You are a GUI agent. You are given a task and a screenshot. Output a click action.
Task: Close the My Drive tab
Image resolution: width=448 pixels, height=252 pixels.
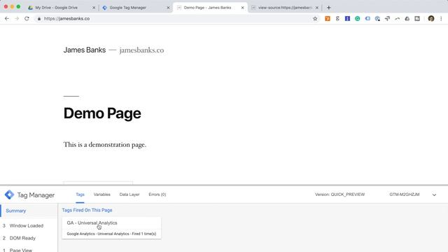(94, 8)
